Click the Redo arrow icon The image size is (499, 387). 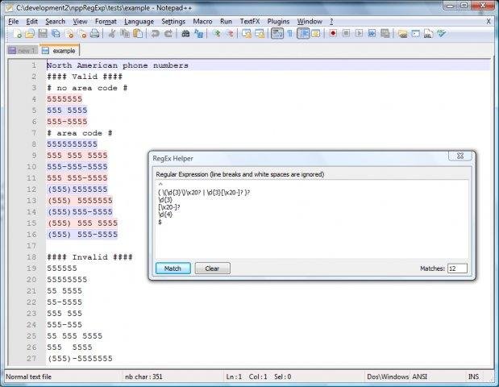tap(168, 33)
